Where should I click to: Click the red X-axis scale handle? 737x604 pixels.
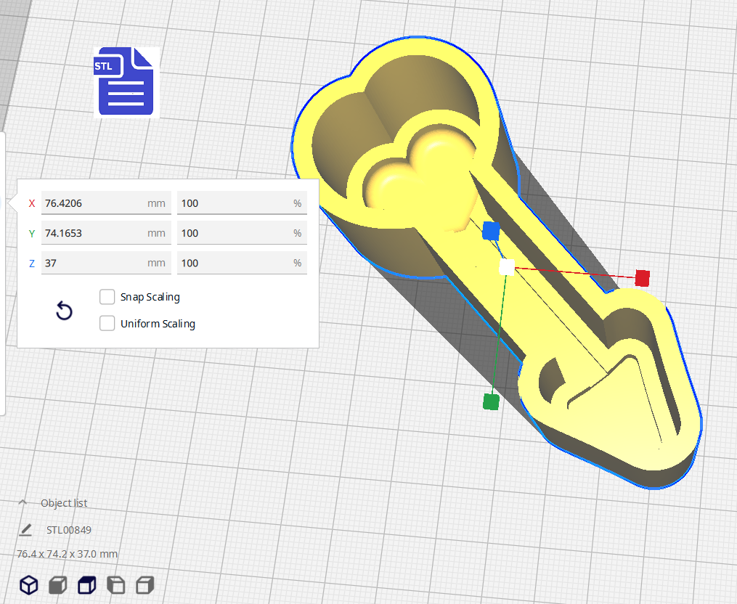(642, 278)
